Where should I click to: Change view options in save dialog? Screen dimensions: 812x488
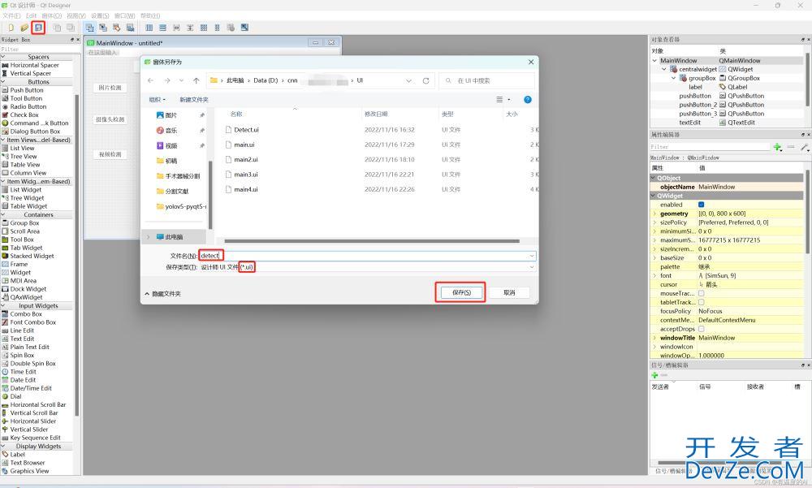click(503, 99)
